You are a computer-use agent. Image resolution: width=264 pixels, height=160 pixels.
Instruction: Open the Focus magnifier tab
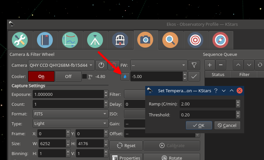tap(170, 40)
